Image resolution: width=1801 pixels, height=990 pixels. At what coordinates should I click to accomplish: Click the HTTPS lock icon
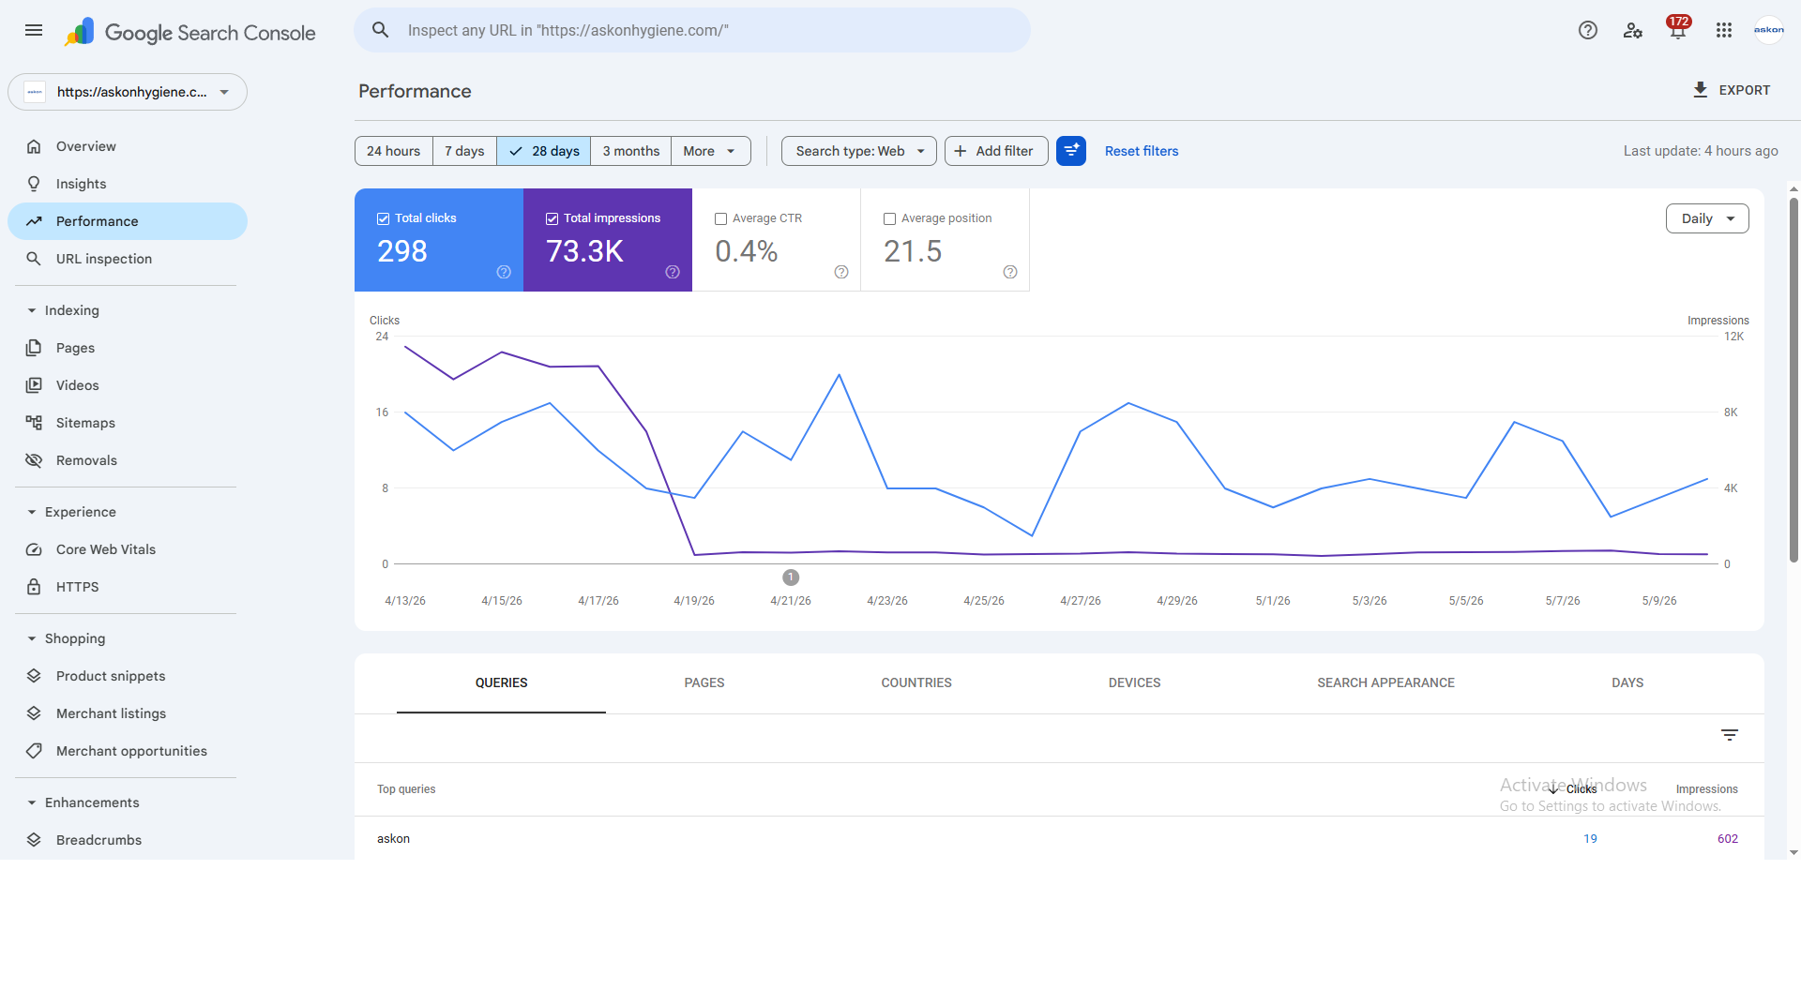pyautogui.click(x=34, y=587)
